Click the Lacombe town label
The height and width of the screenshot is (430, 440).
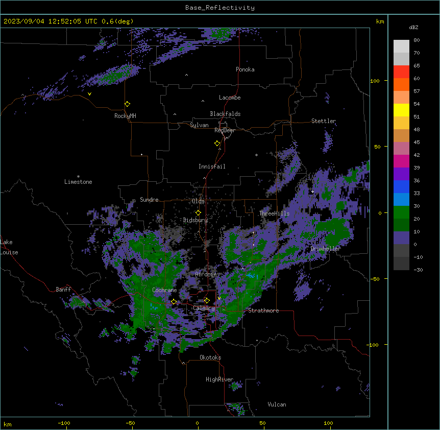(230, 98)
